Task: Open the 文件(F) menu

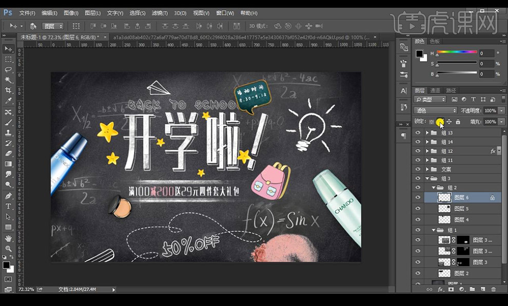Action: [27, 13]
